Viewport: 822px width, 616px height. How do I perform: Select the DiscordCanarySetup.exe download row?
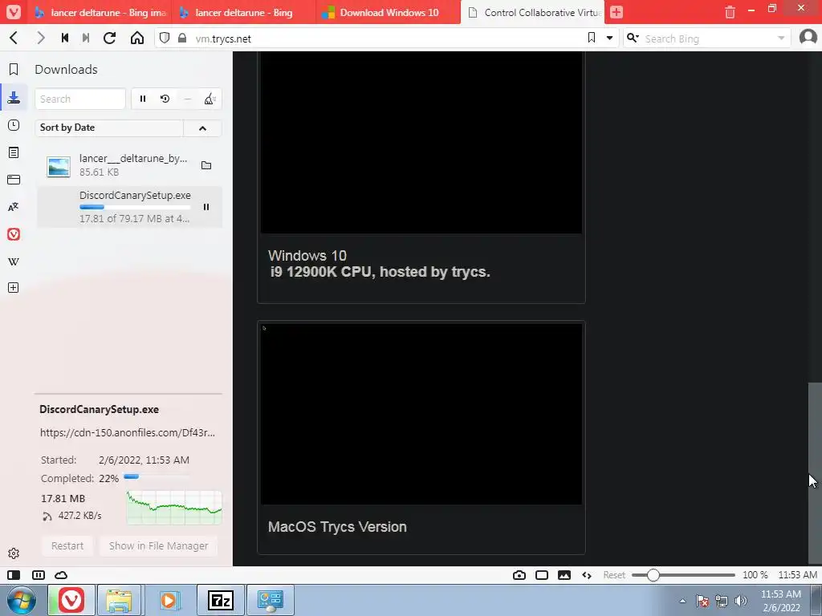pos(129,207)
